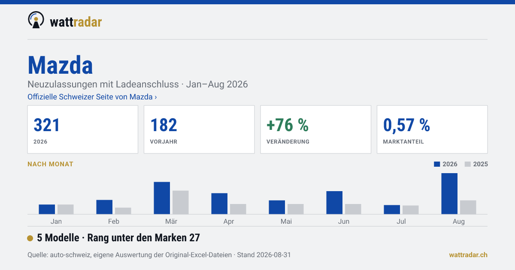Click the grey March 2025 bar
Viewport: 515px width, 270px height.
(x=181, y=202)
